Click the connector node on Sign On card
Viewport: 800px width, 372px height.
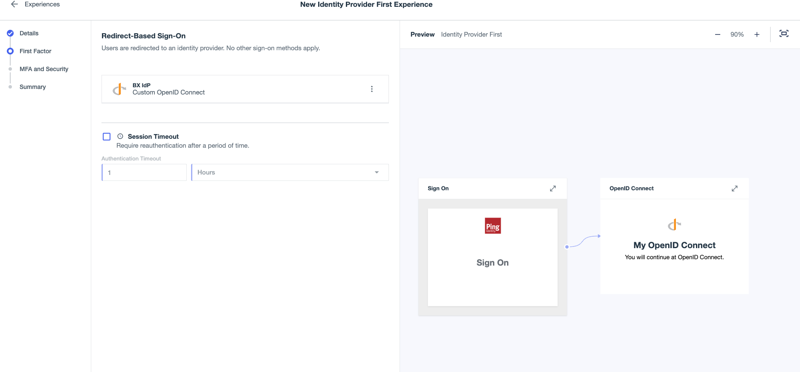pyautogui.click(x=567, y=247)
